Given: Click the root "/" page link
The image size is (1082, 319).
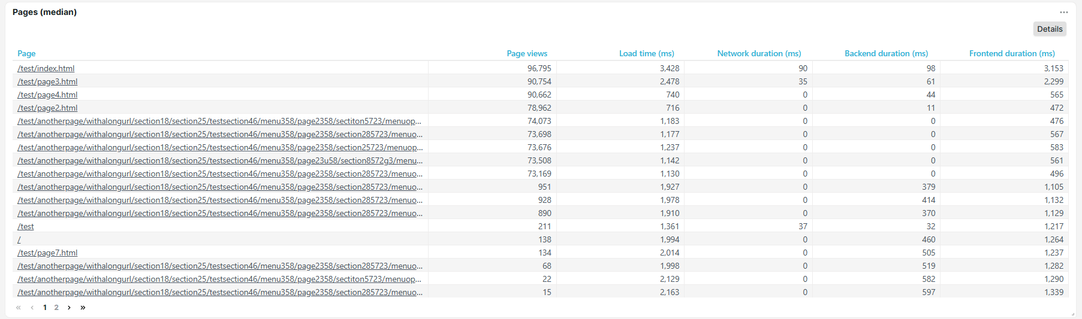Looking at the screenshot, I should click(19, 239).
